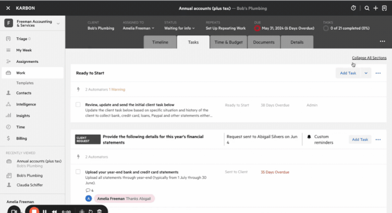Viewport: 392px width, 213px height.
Task: Click Add Task in Ready to Start section
Action: (348, 73)
